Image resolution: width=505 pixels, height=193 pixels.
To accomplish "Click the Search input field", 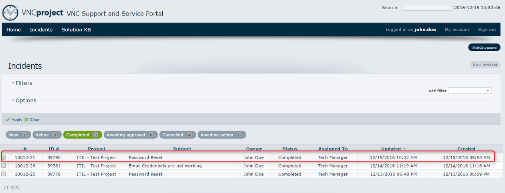I will click(x=427, y=8).
